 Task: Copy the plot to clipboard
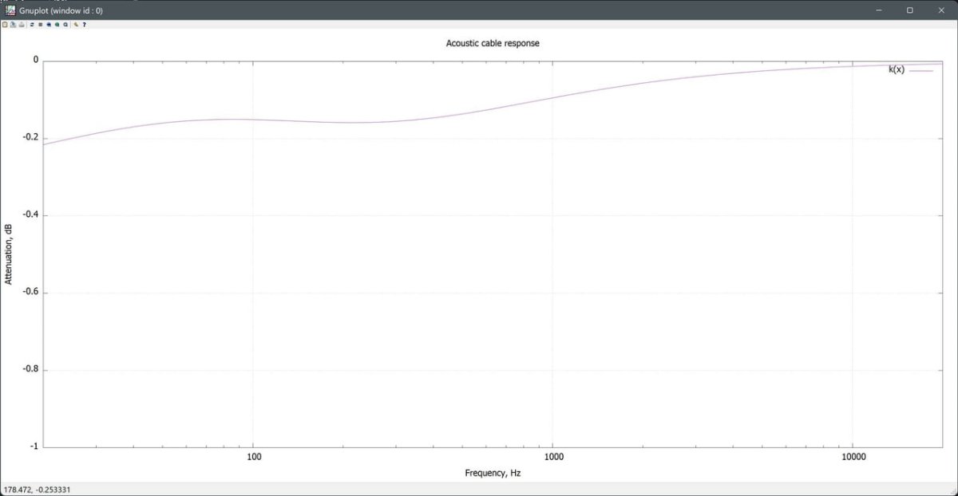5,25
